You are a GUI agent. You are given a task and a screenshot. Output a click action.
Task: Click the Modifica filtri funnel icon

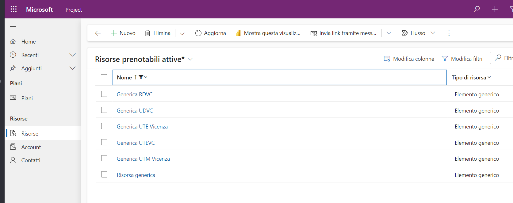[445, 59]
